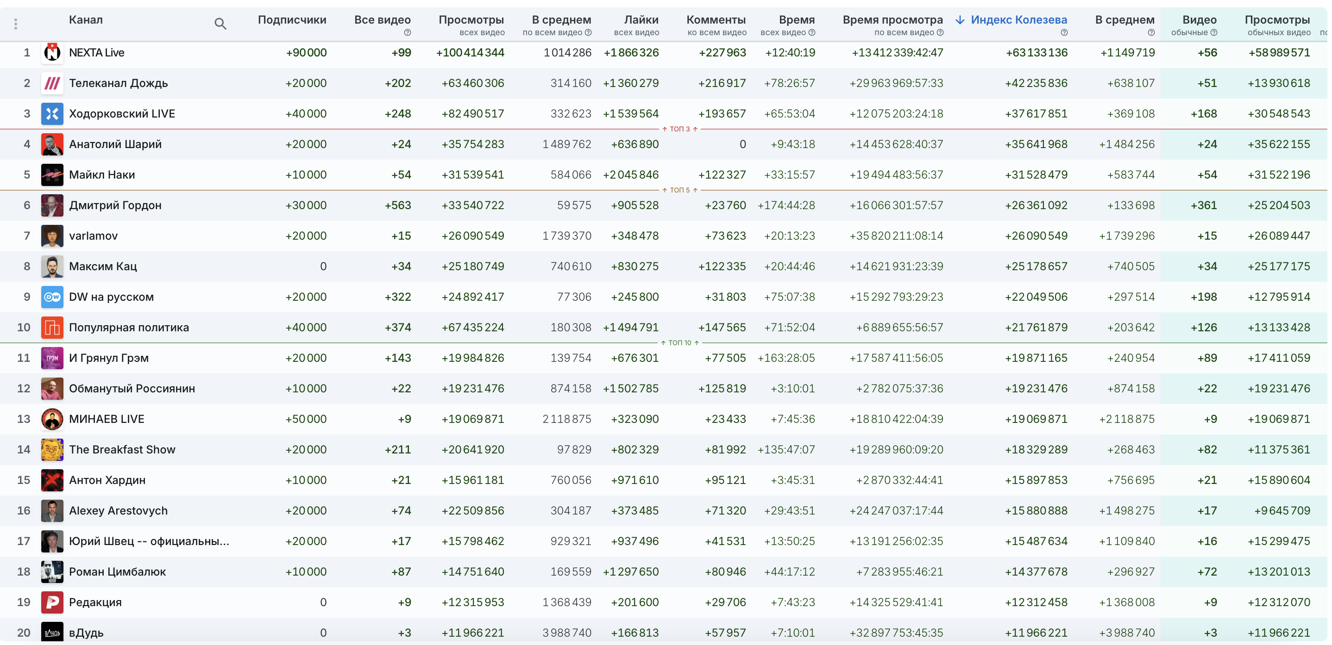Image resolution: width=1332 pixels, height=645 pixels.
Task: Click help icon under Индекс Колезева header
Action: tap(1064, 32)
